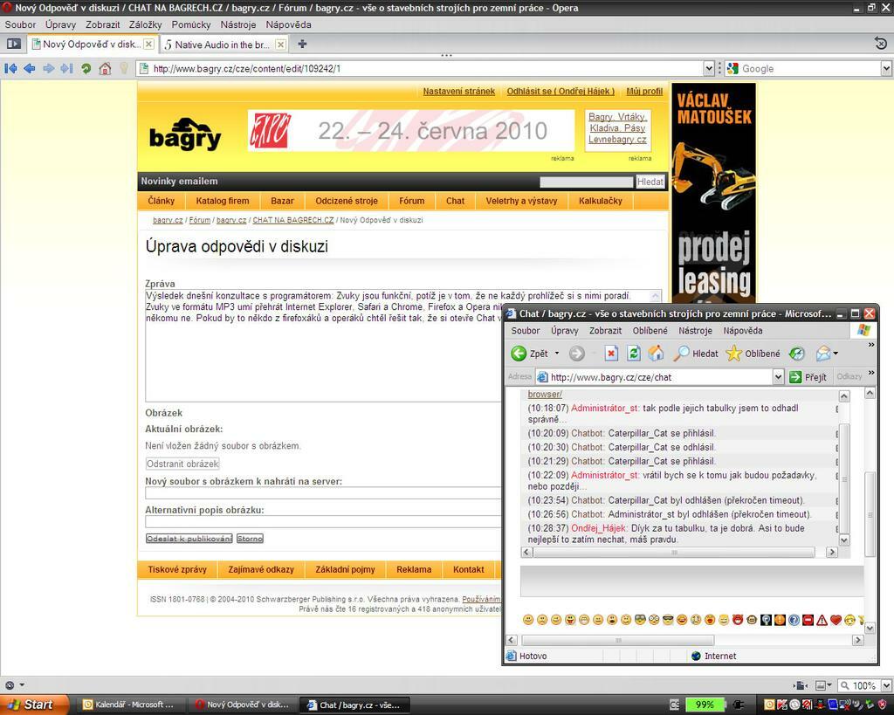Switch to the Native Audio tab
Image resolution: width=894 pixels, height=715 pixels.
(221, 44)
